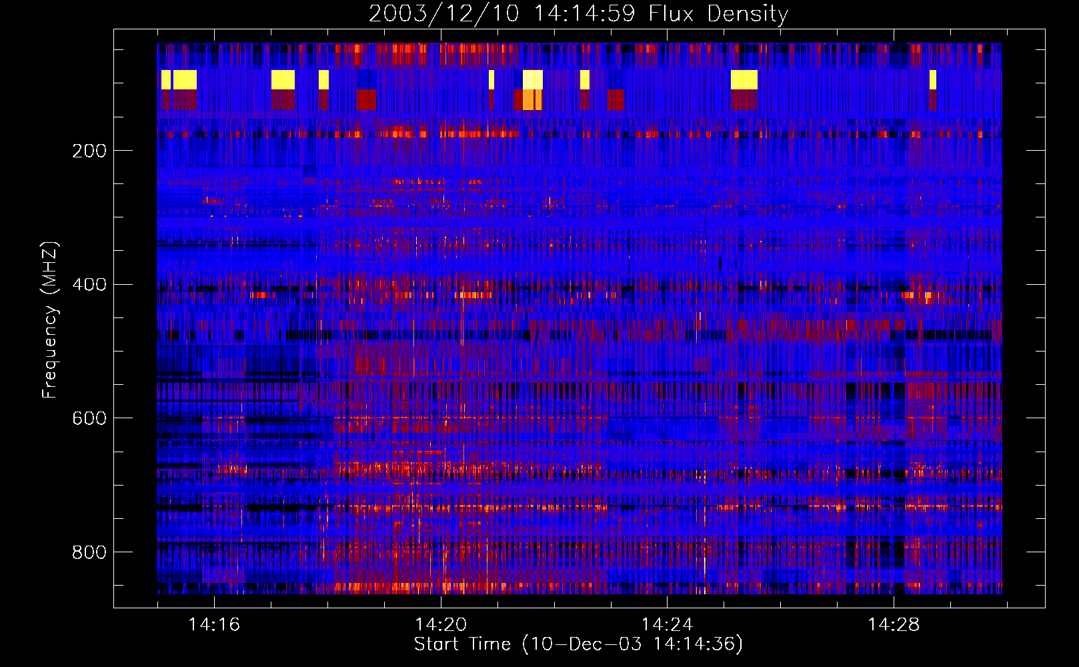Click the 14:24 time tick label
1079x667 pixels.
667,625
